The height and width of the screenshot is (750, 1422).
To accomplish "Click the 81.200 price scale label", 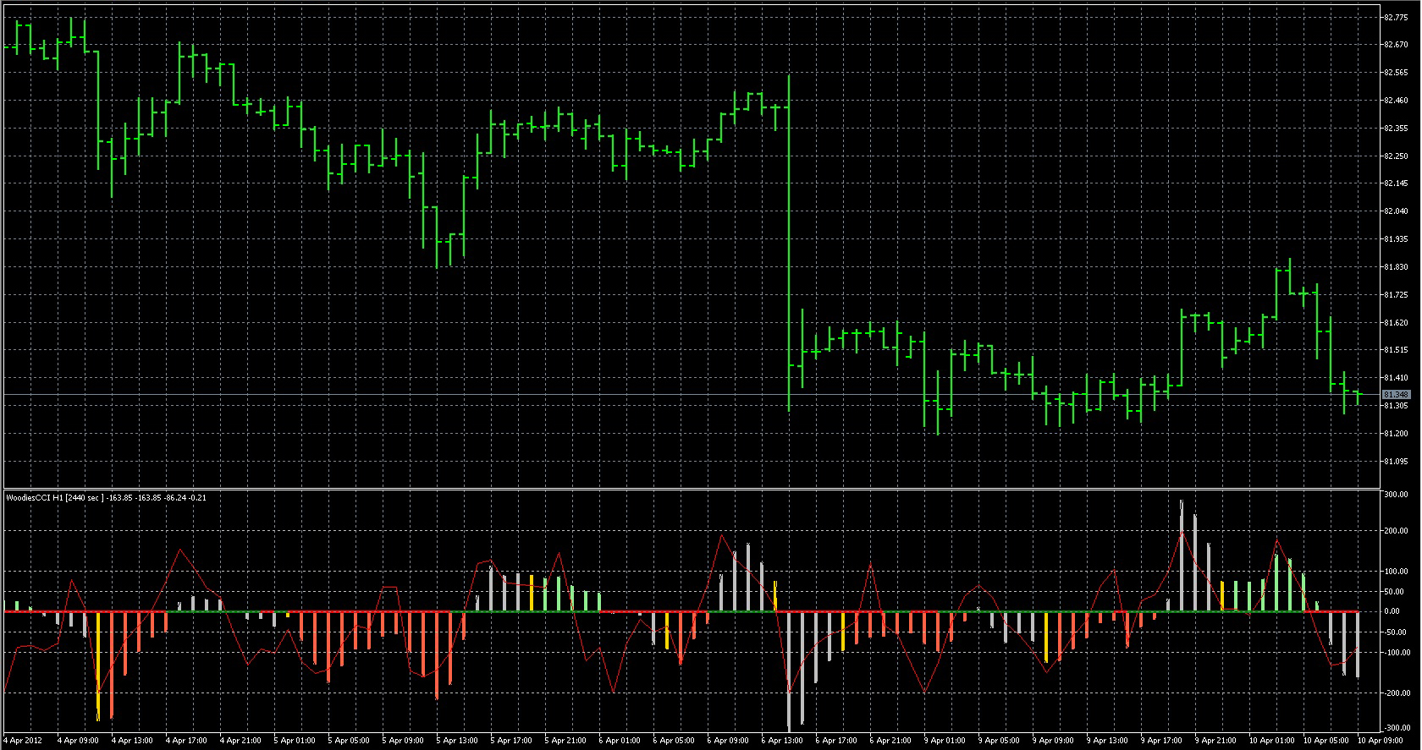I will click(1396, 434).
